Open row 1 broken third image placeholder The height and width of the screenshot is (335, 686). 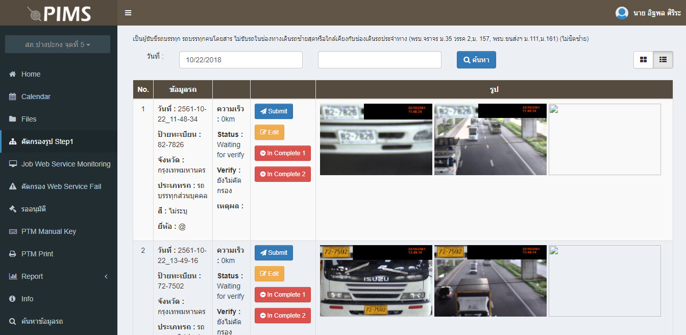tap(605, 139)
